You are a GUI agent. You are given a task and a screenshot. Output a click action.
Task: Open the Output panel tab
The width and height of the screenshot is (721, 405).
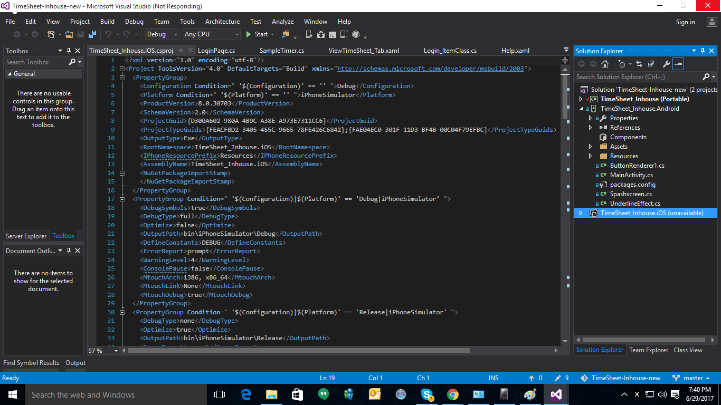(75, 363)
